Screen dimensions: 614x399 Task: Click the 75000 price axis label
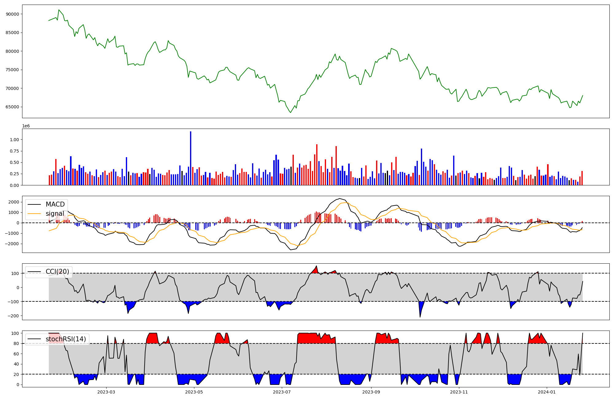tap(12, 70)
